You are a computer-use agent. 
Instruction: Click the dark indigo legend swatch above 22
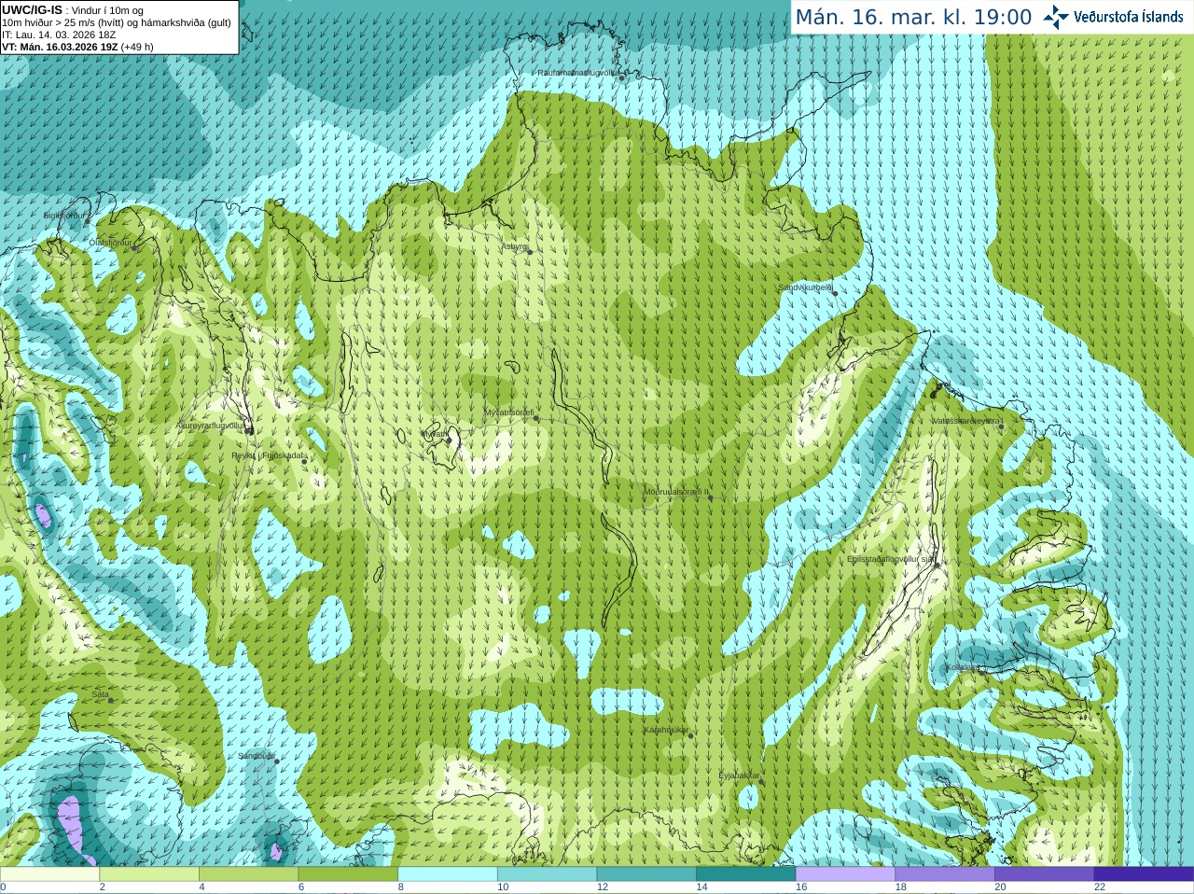1144,874
